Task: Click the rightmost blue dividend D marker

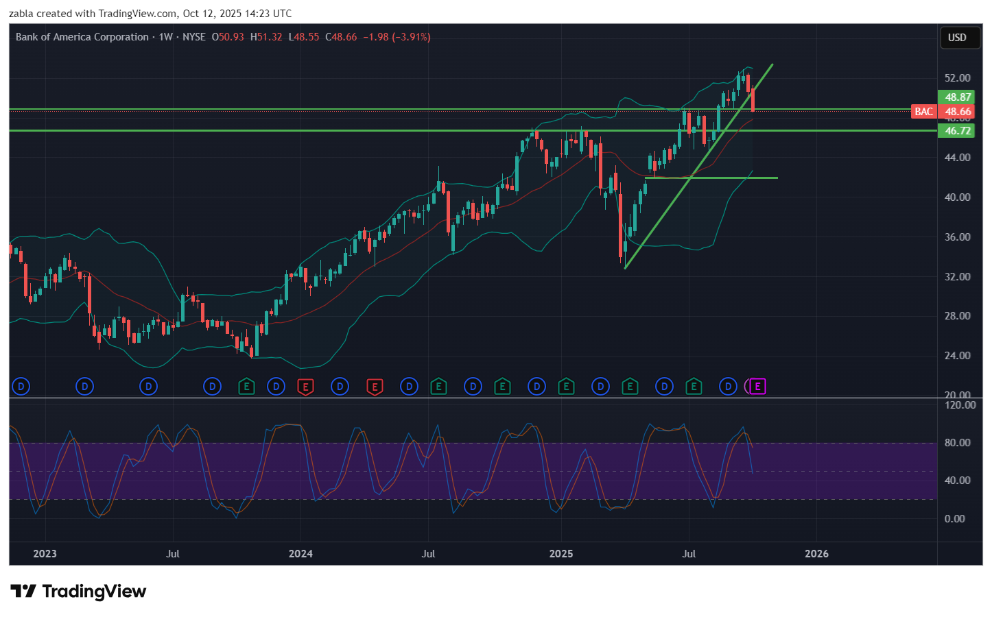Action: (728, 387)
